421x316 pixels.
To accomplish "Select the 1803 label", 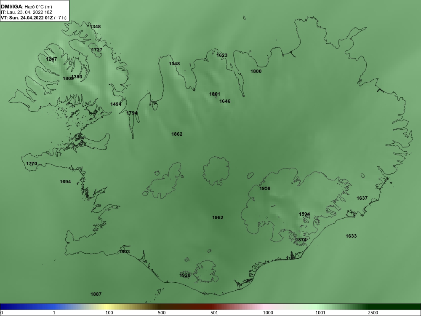I will coord(124,252).
